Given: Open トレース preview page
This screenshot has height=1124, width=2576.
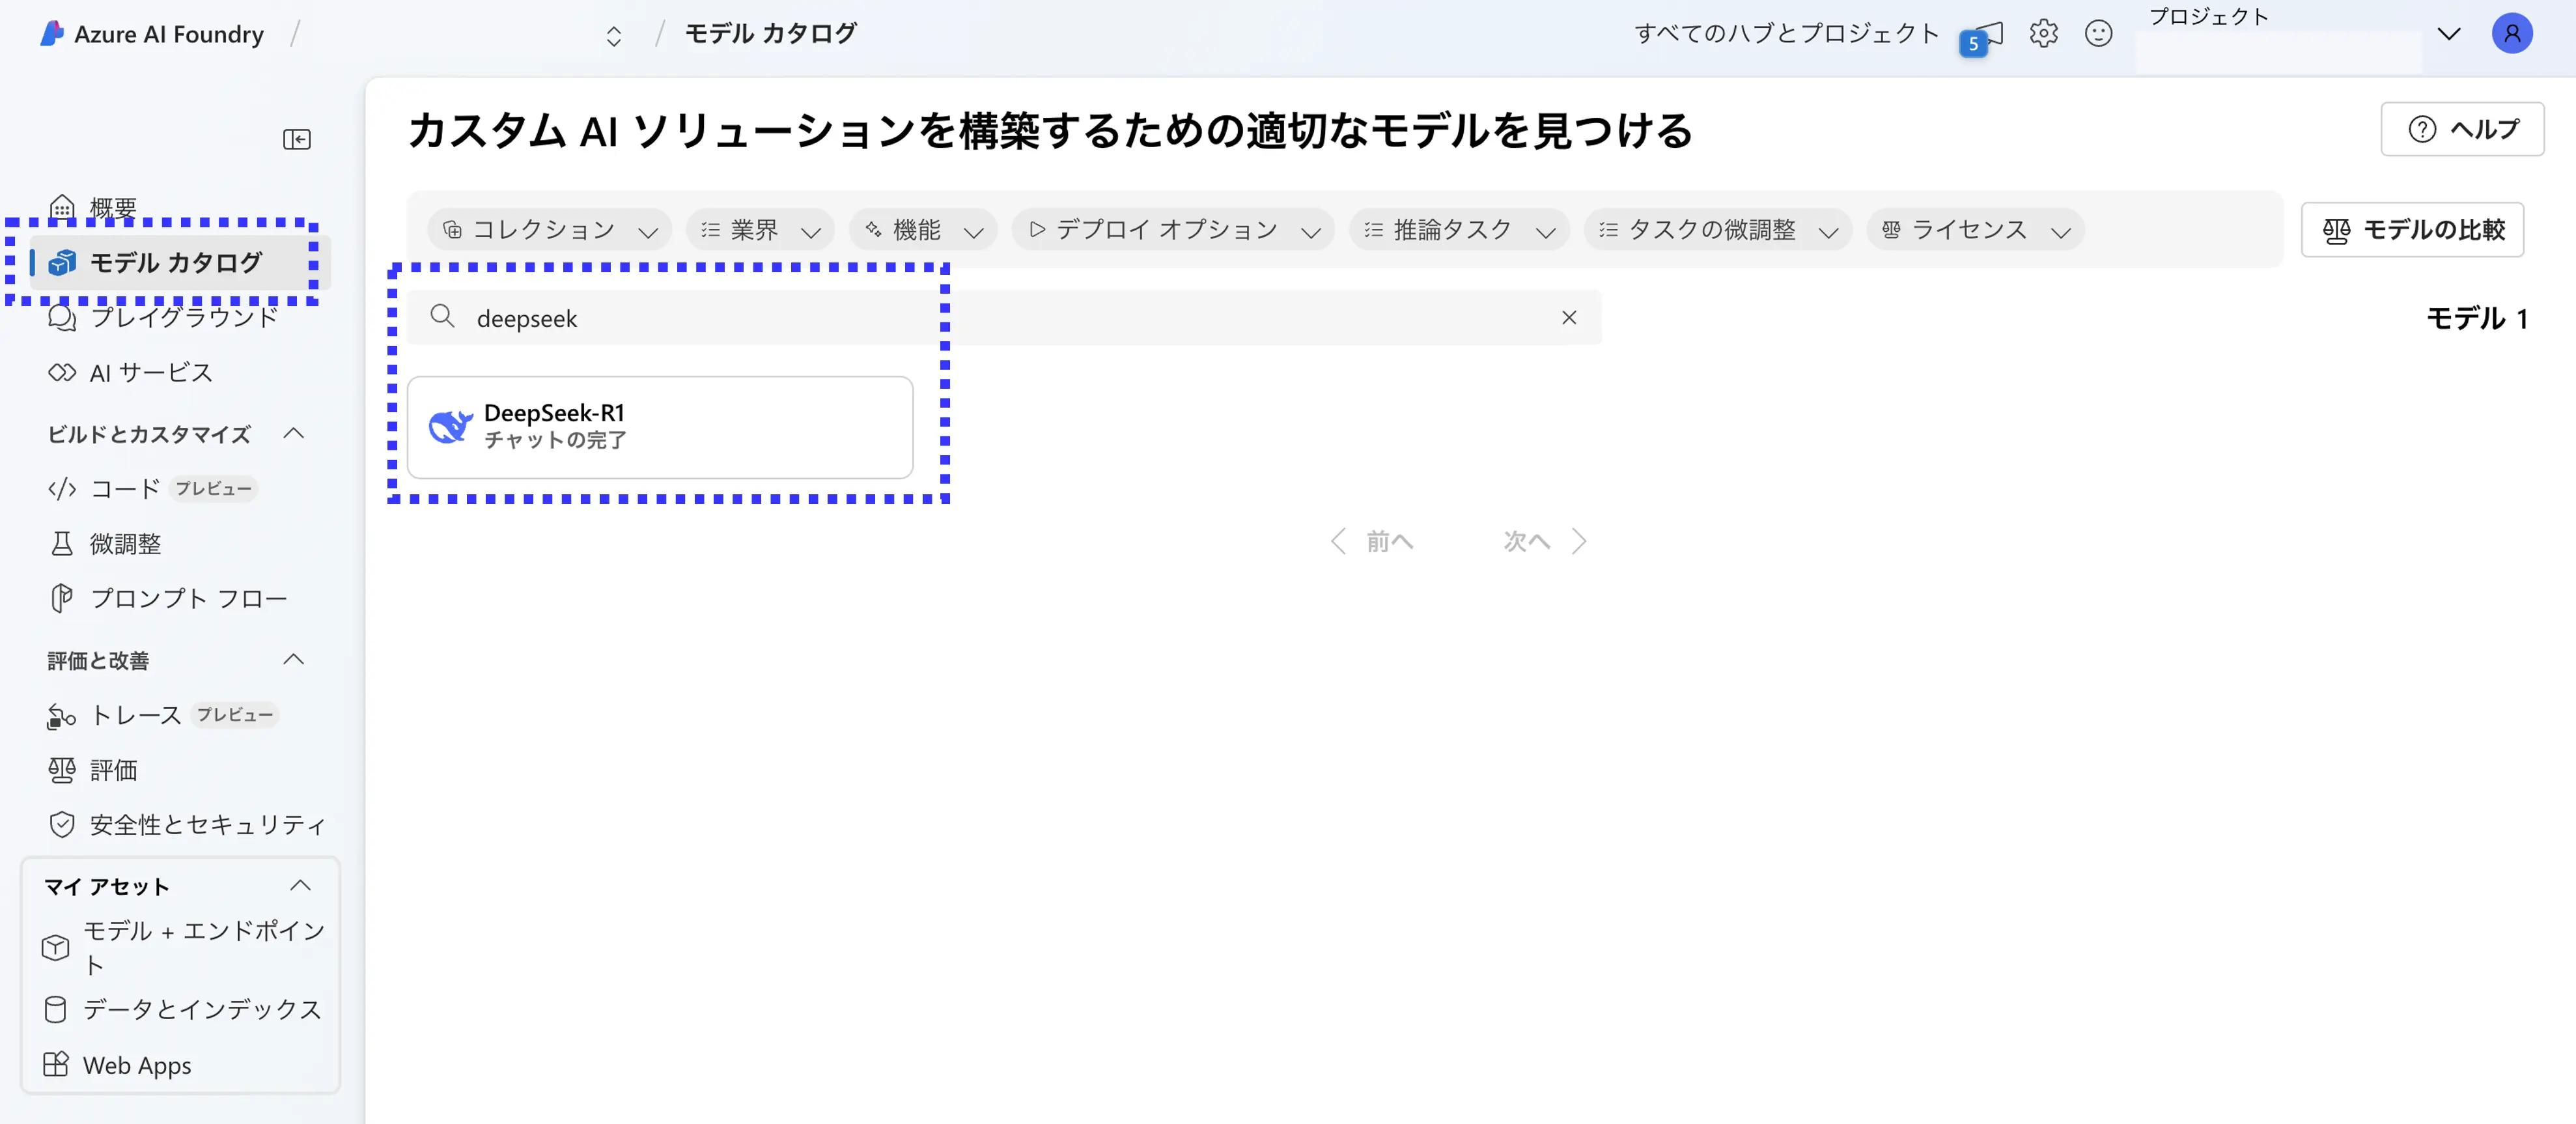Looking at the screenshot, I should [x=162, y=715].
